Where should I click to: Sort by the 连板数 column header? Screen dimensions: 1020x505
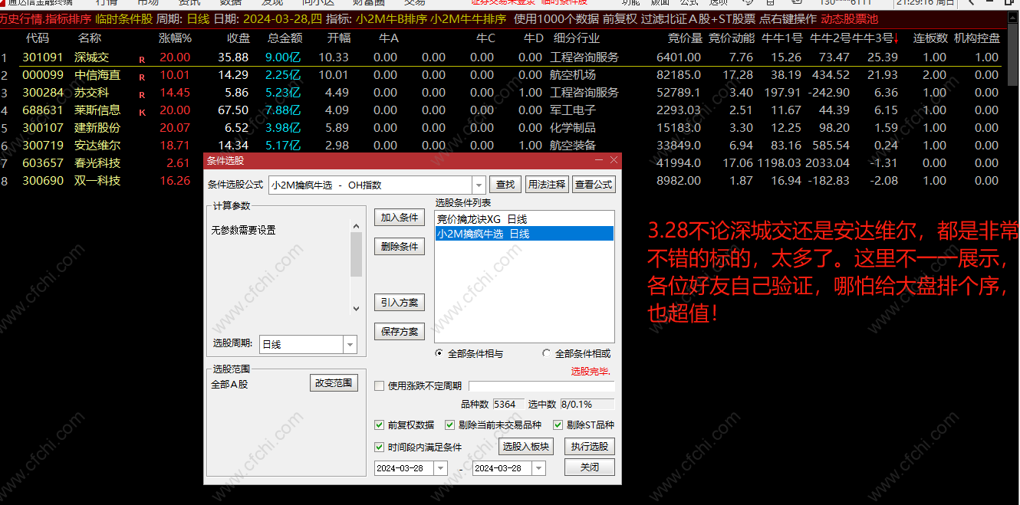[x=931, y=38]
